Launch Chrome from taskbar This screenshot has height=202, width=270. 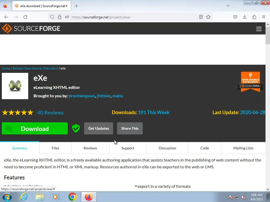click(72, 197)
